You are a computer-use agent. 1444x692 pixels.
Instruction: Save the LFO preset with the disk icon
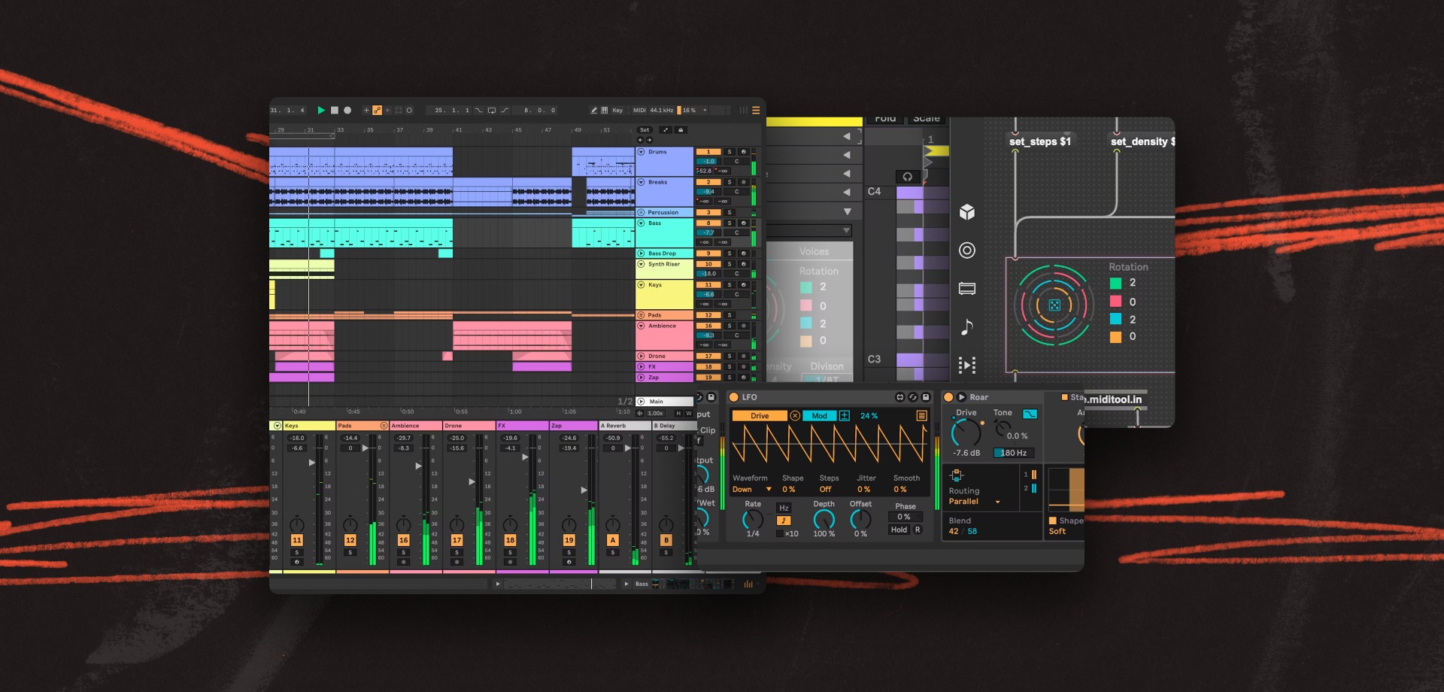926,397
